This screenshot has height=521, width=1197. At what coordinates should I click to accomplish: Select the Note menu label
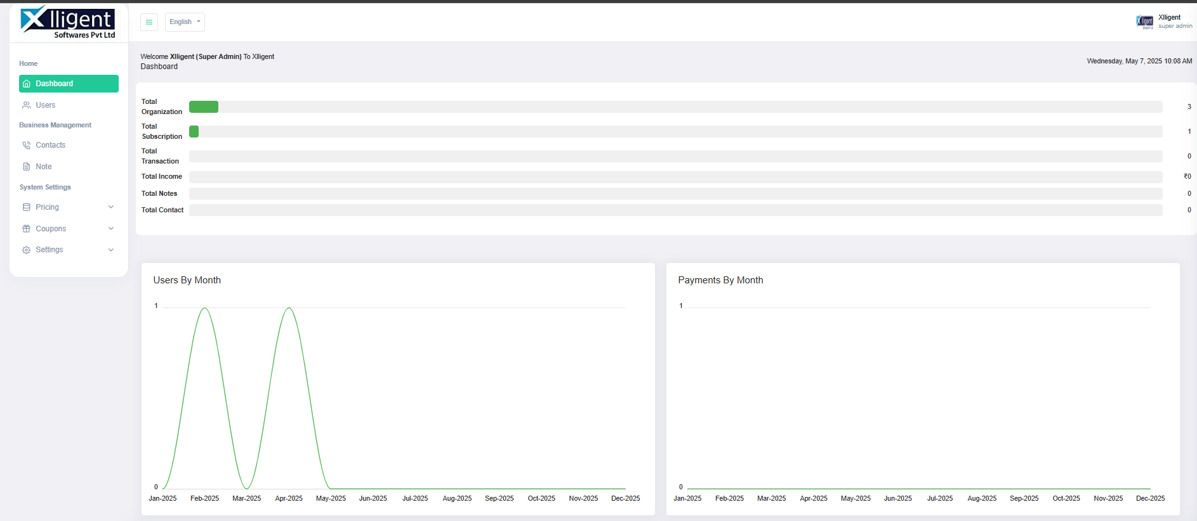[x=44, y=167]
